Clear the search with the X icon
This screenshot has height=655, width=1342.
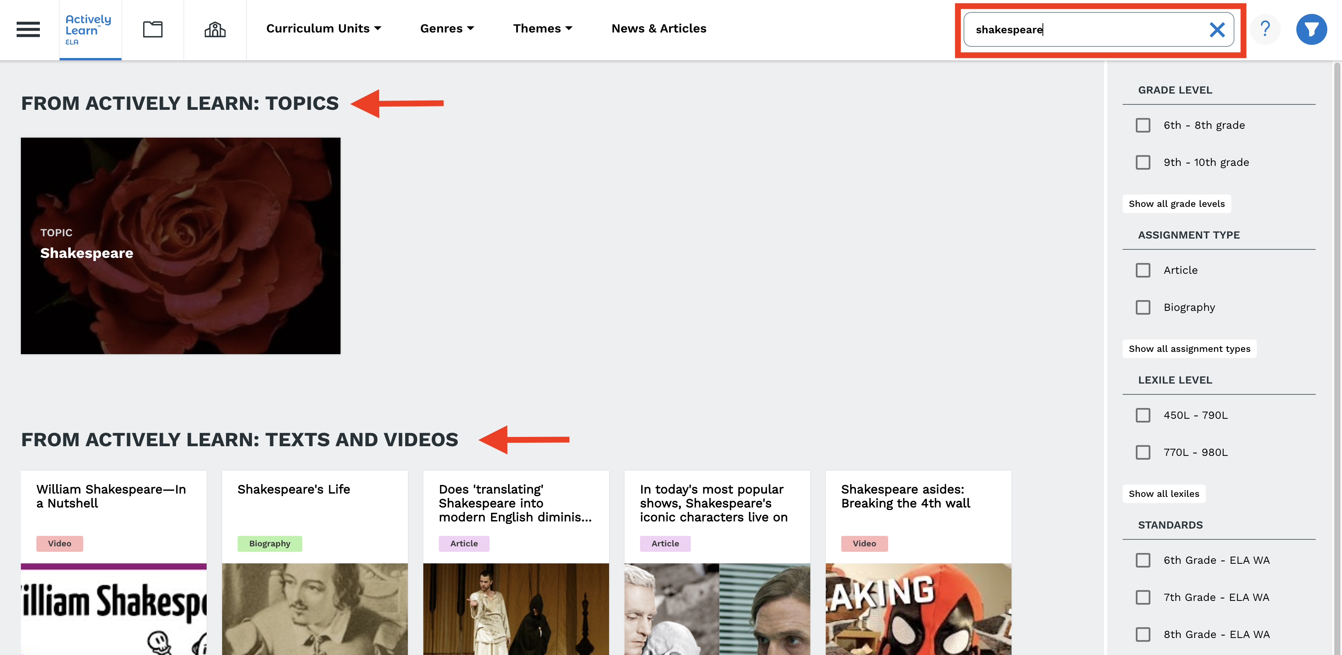coord(1217,30)
